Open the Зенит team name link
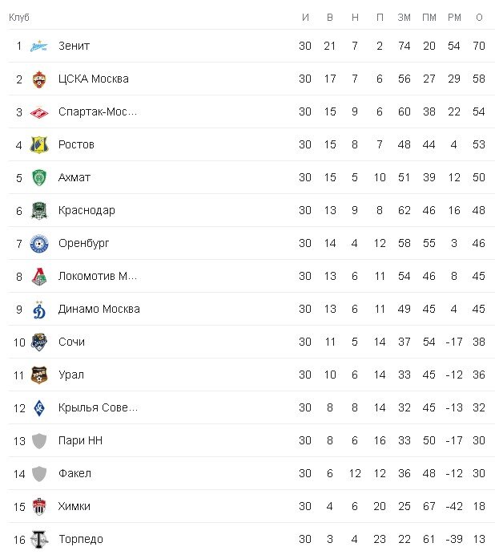 coord(74,46)
